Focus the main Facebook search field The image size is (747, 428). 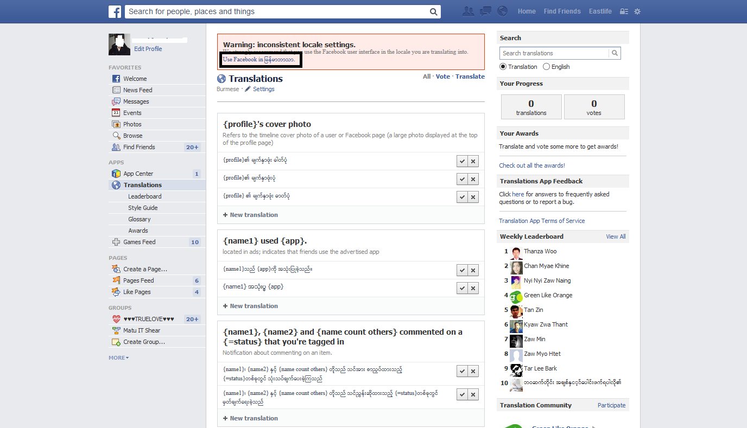coord(276,12)
